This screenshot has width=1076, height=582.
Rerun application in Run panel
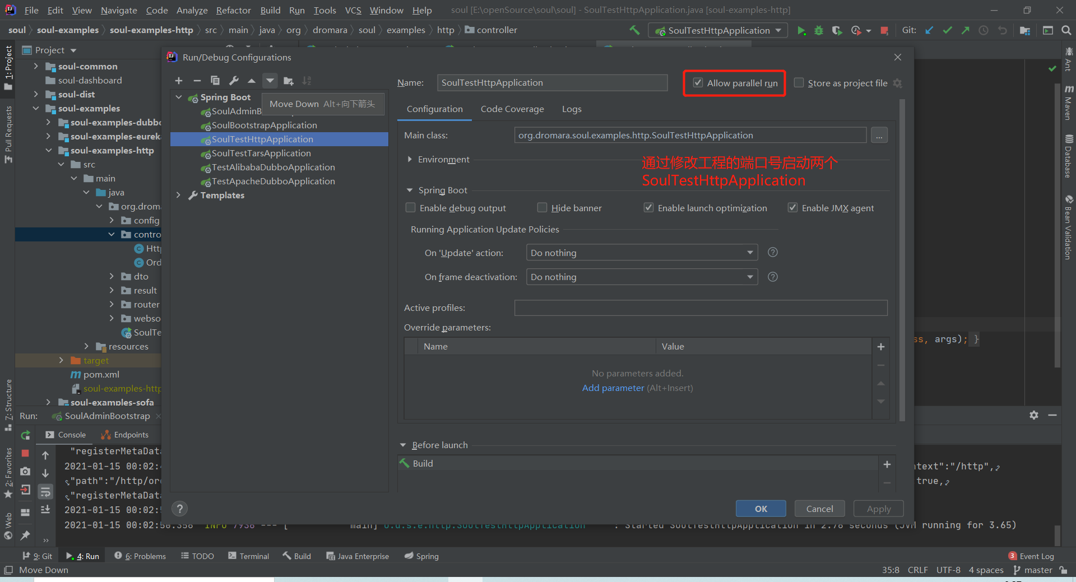[25, 435]
